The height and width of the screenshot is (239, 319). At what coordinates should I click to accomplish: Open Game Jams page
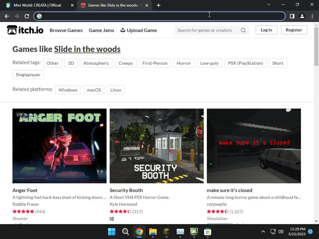(102, 30)
